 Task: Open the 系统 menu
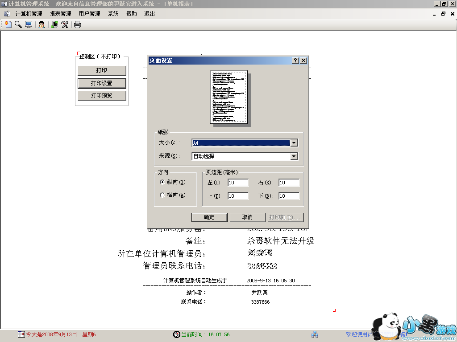pyautogui.click(x=113, y=14)
